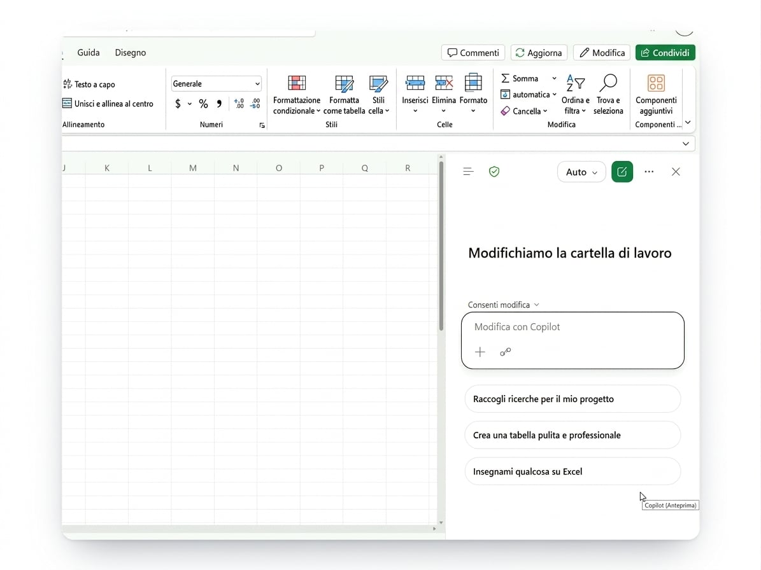Collapse the ribbon with the chevron

tap(688, 123)
